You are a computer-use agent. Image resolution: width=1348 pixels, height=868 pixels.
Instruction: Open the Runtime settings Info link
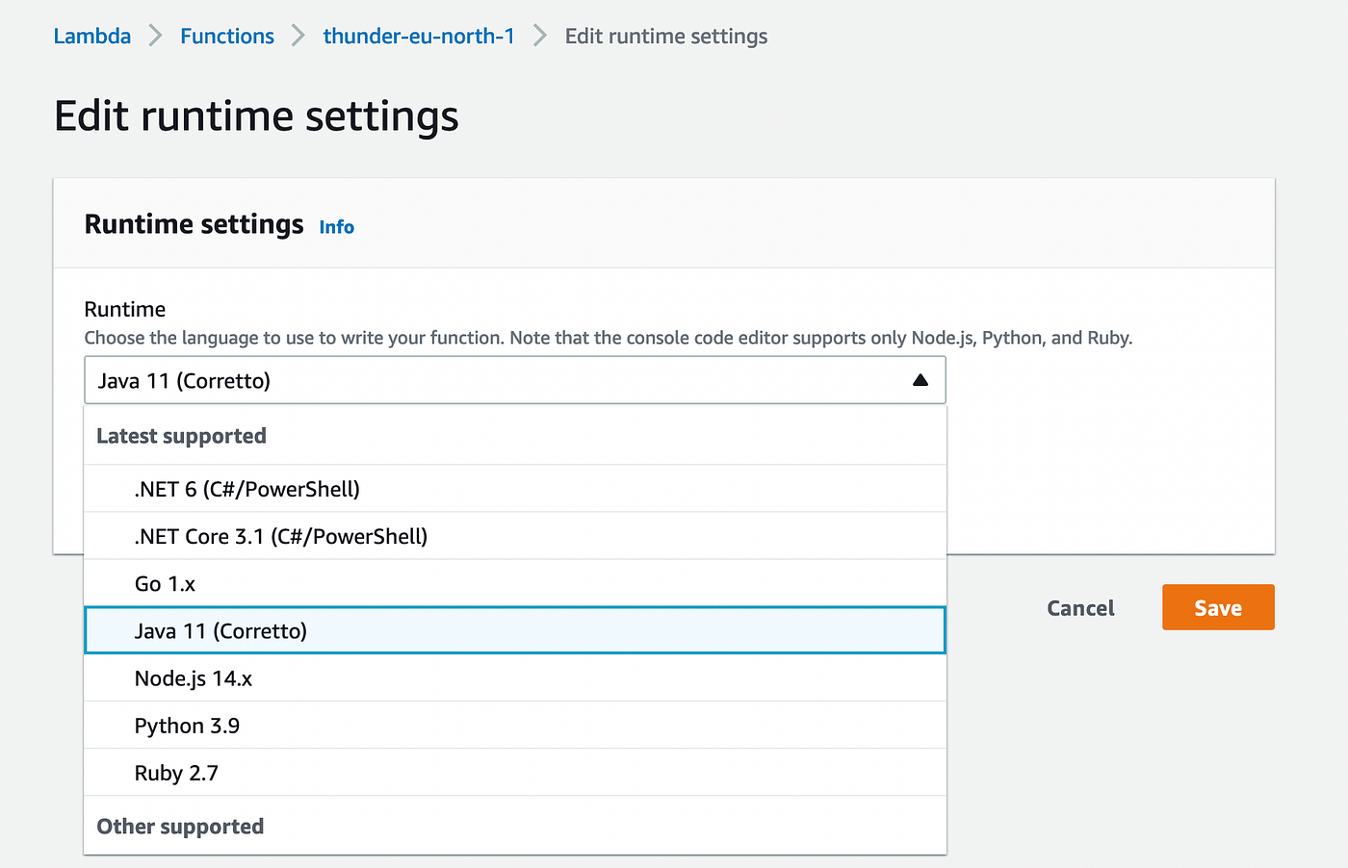[337, 227]
